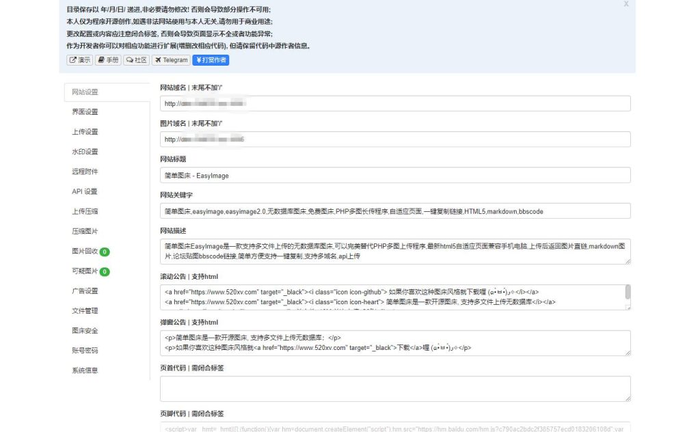Check the 图片回收 recycle count badge
700x432 pixels.
pos(106,250)
